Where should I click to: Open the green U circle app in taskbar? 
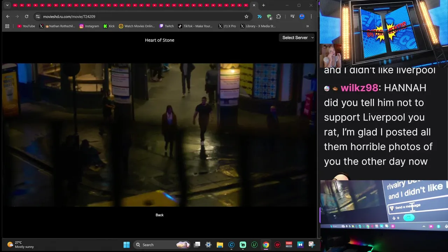click(x=254, y=245)
